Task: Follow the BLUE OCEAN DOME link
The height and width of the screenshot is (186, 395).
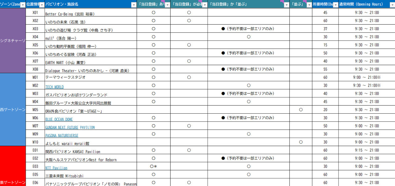Action: [x=59, y=119]
